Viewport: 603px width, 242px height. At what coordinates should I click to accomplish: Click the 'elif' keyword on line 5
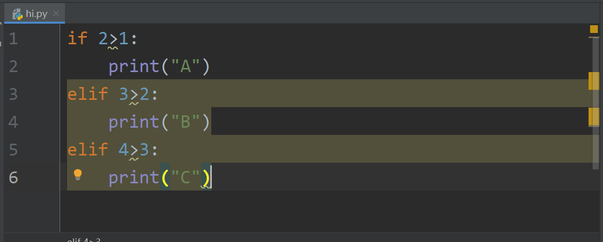pyautogui.click(x=88, y=150)
